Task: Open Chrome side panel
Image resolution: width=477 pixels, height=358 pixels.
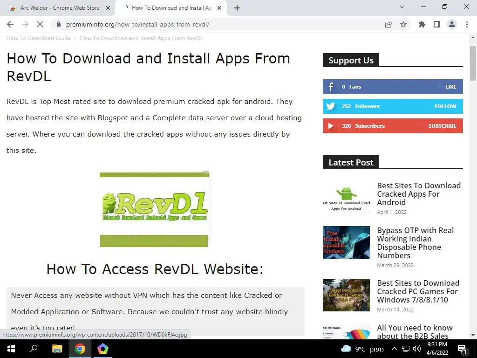Action: coord(437,24)
